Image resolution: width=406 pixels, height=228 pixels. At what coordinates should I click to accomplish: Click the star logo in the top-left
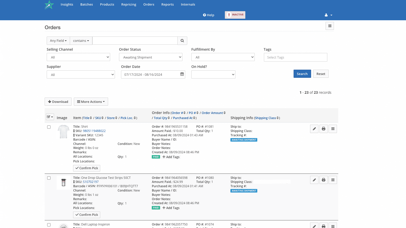(49, 5)
